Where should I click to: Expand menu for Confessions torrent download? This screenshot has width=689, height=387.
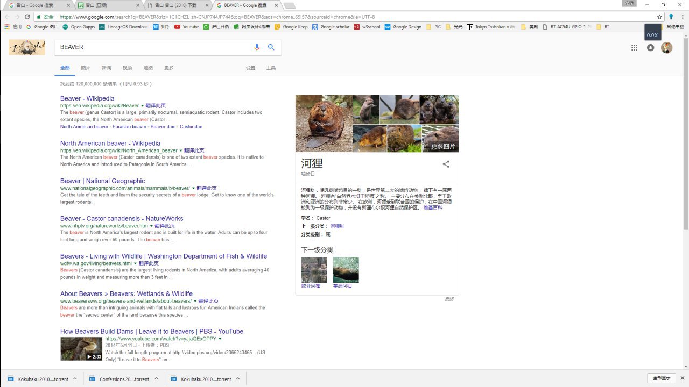pyautogui.click(x=157, y=379)
